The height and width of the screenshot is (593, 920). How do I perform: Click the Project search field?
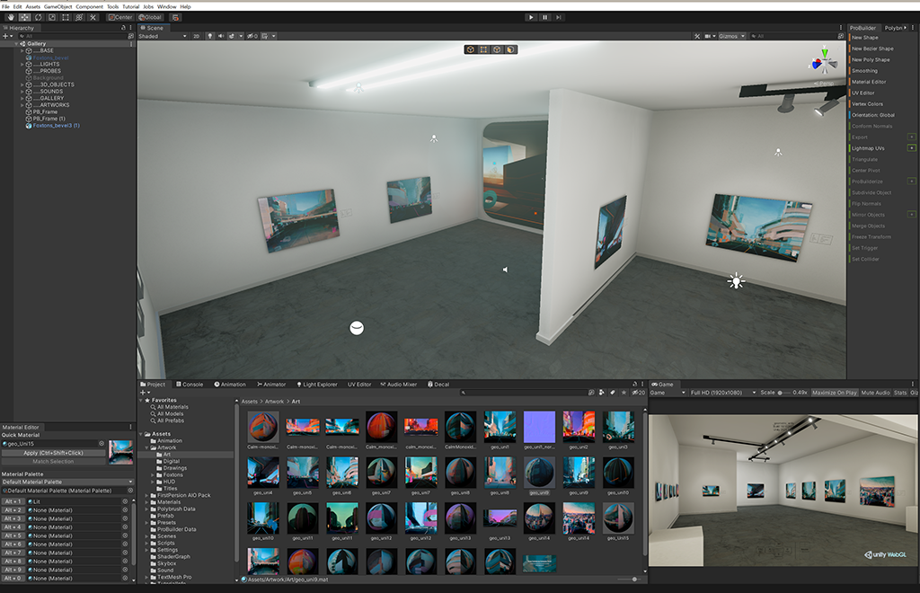[524, 393]
